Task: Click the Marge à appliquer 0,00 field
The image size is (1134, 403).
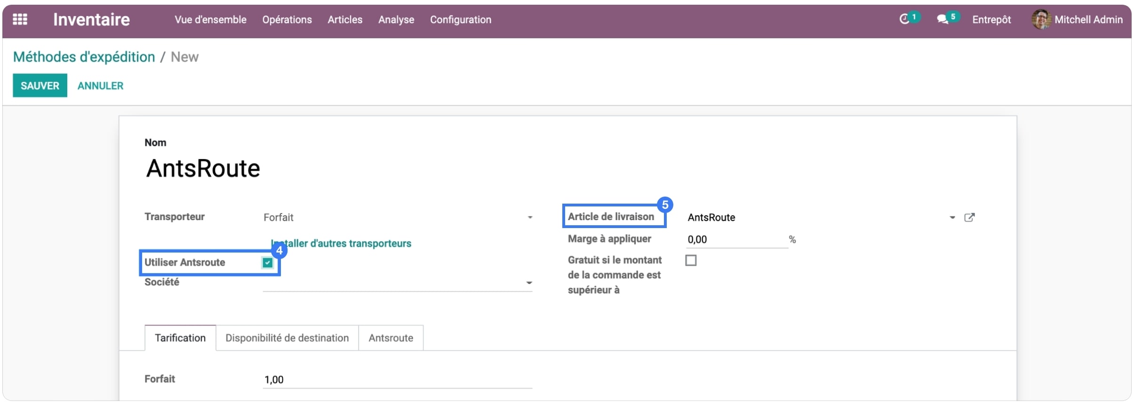Action: [x=737, y=239]
